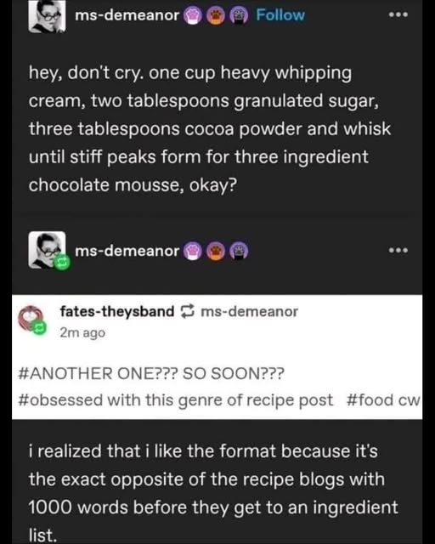
Task: Click orange paw badge on second post
Action: pos(216,251)
